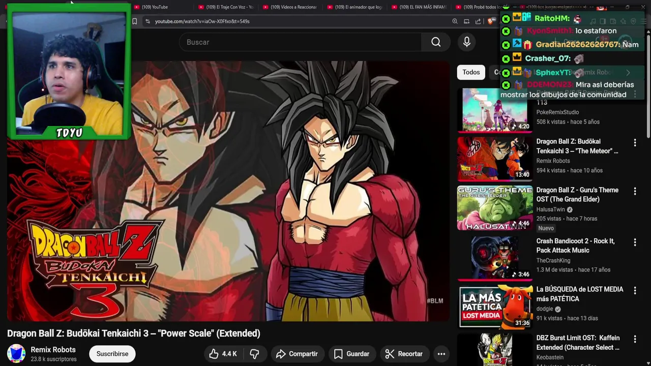Open options menu for The Meteor video
Screen dimensions: 651x366
point(635,143)
